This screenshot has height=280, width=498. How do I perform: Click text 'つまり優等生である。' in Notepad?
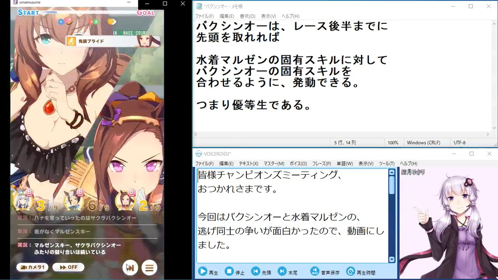point(254,104)
